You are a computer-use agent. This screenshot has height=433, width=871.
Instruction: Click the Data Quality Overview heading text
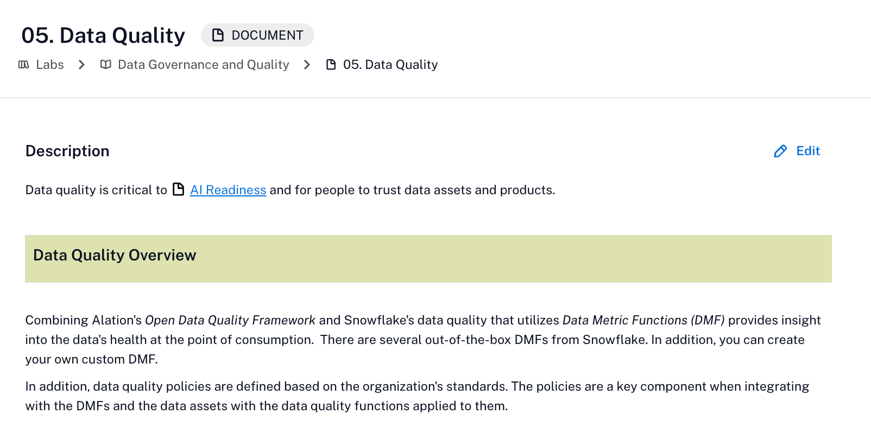[115, 255]
